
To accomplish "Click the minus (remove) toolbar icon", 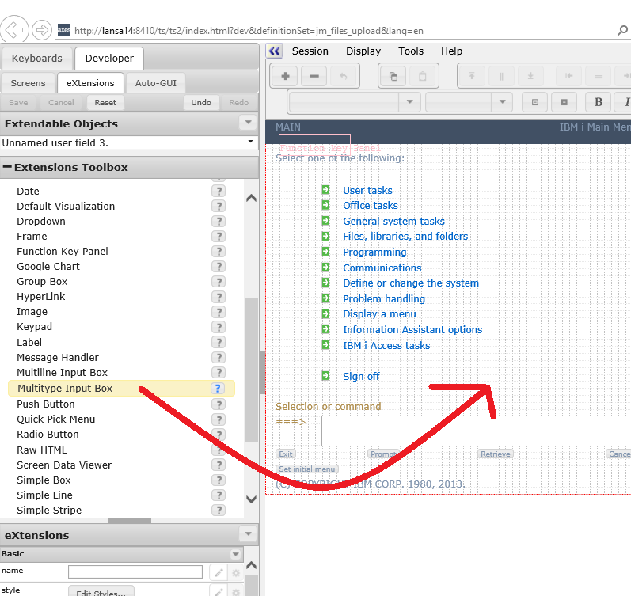I will [x=314, y=76].
